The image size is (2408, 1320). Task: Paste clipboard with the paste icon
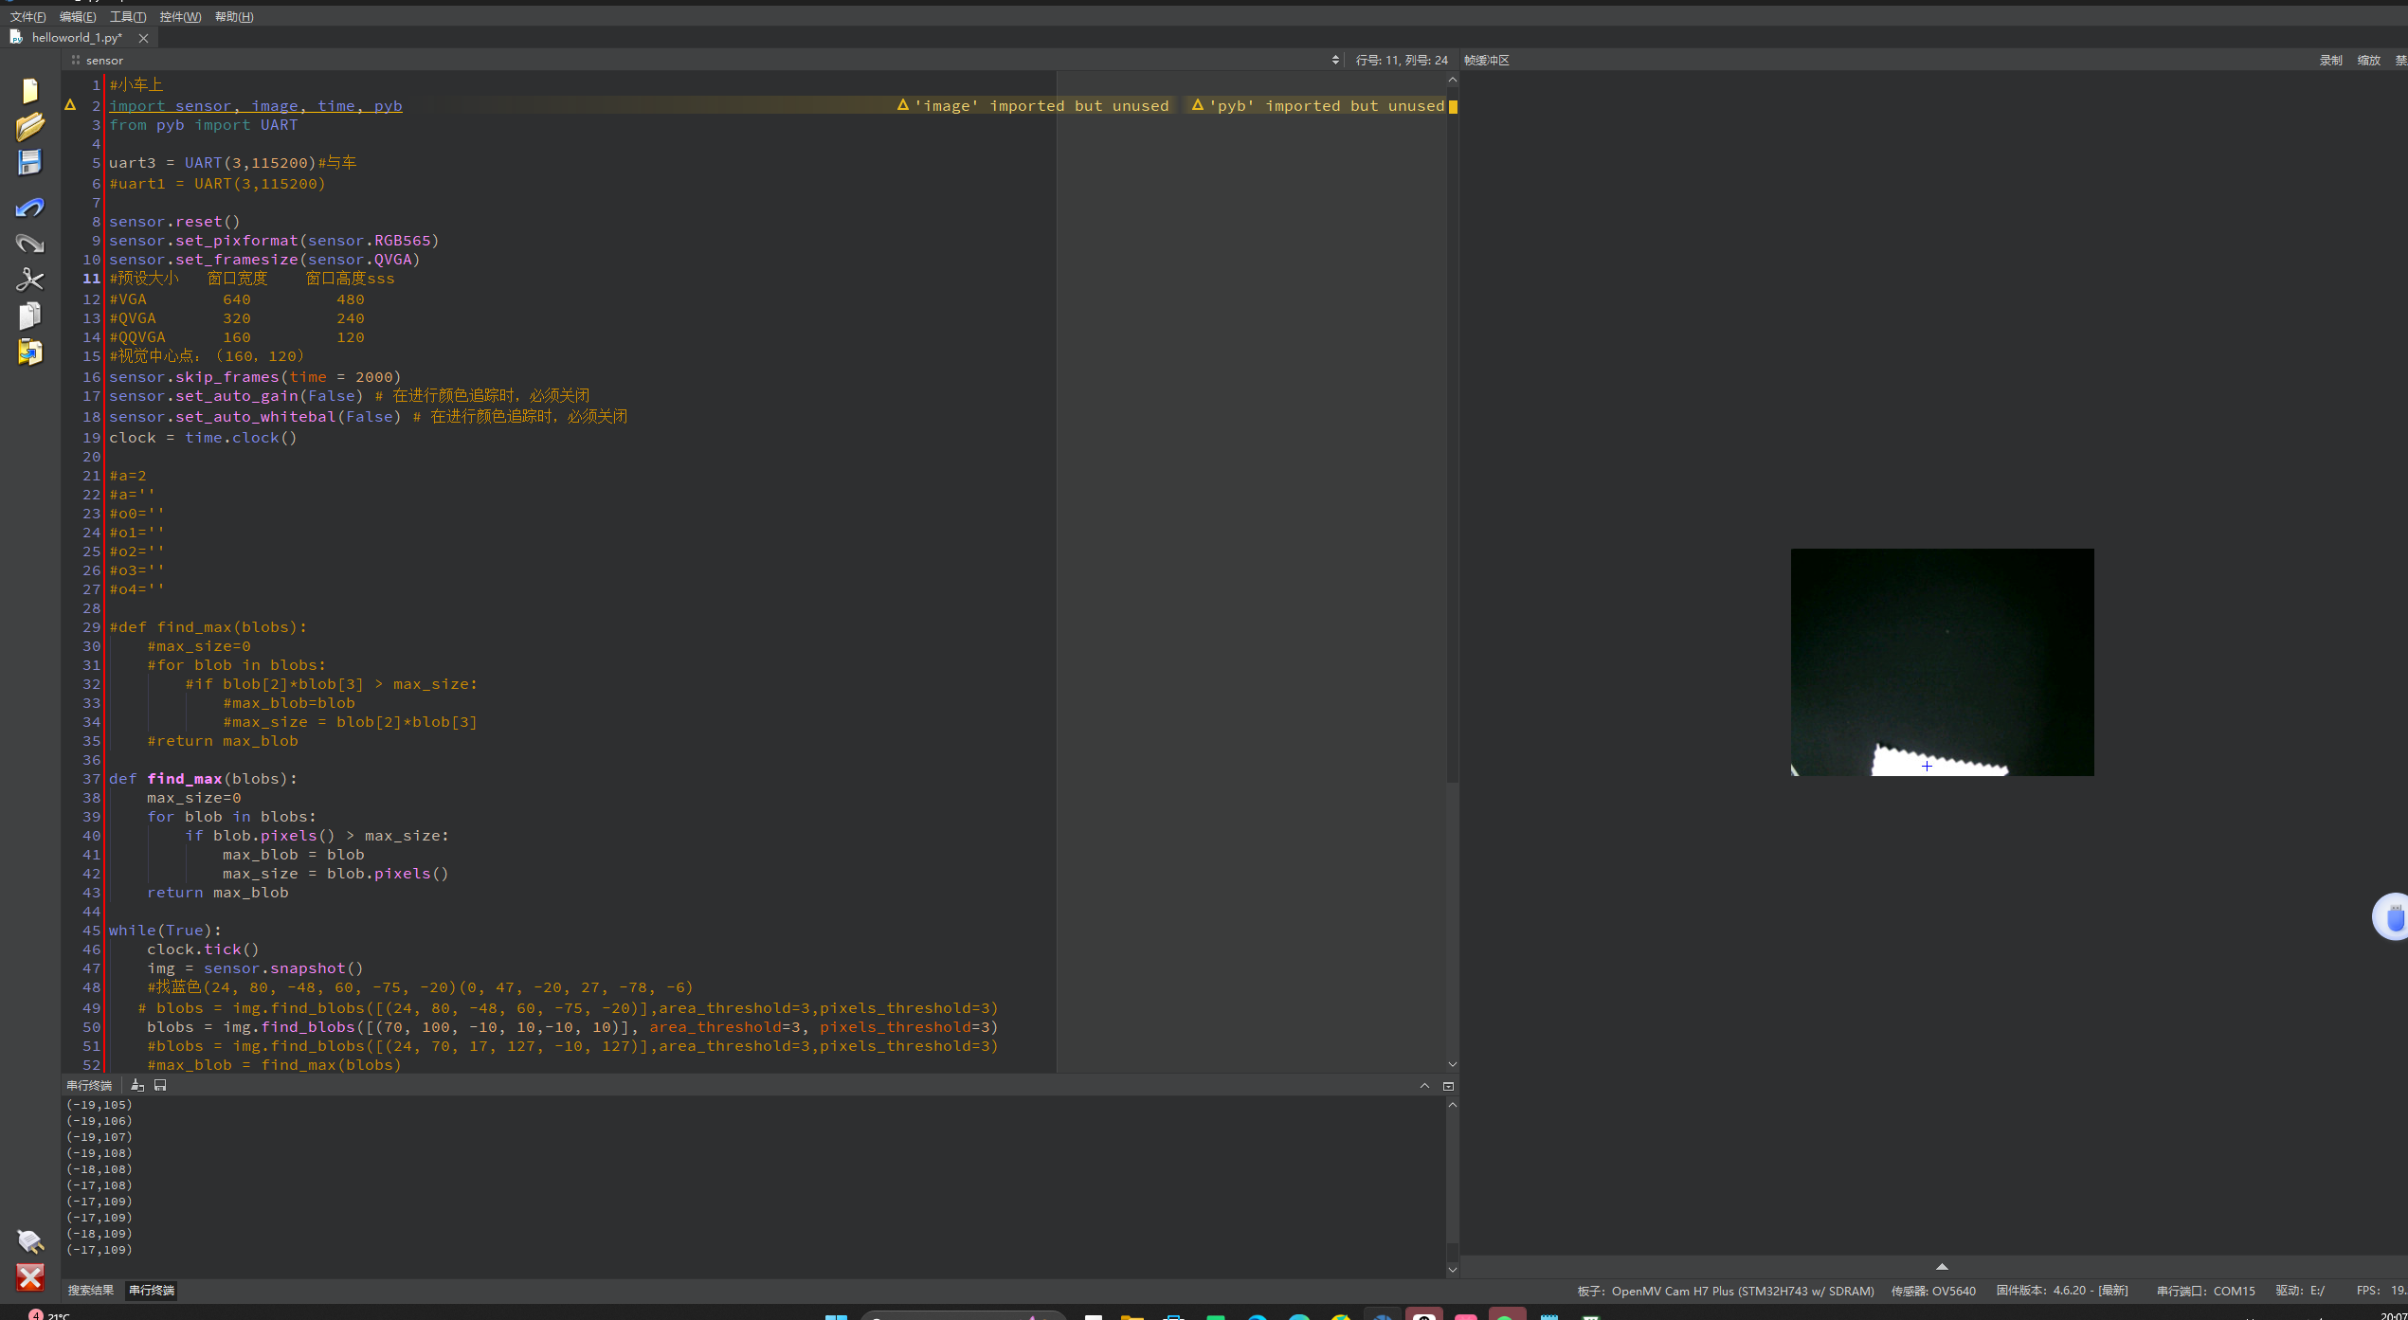[x=30, y=352]
